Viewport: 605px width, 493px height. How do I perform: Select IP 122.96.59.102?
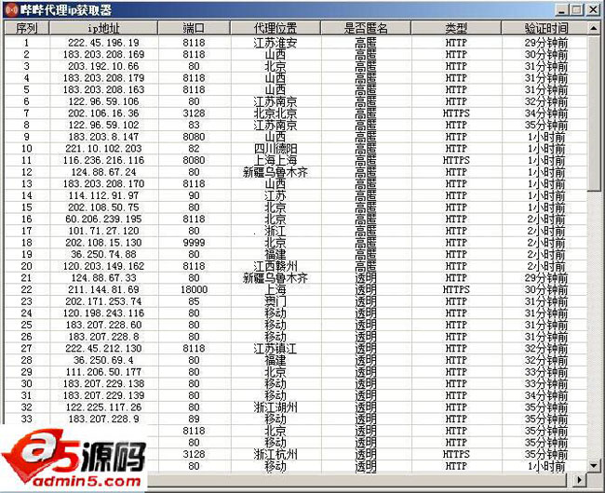(x=103, y=125)
